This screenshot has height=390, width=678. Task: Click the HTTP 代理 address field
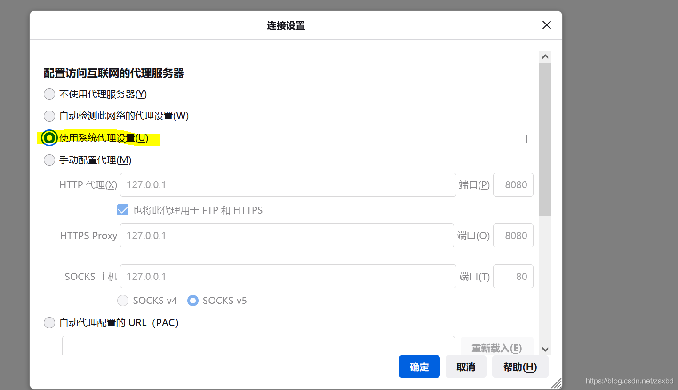coord(288,185)
